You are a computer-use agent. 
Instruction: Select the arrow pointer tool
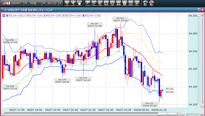coord(73,3)
